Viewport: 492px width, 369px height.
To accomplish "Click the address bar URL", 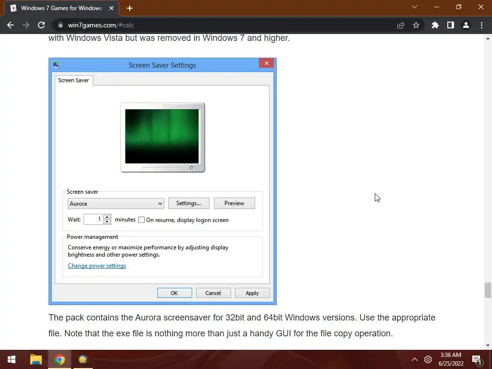I will click(x=101, y=25).
